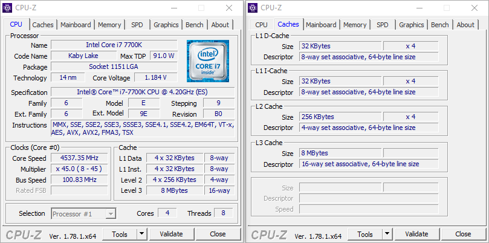Select the CPU tab in left window
Image resolution: width=489 pixels, height=243 pixels.
(x=16, y=24)
